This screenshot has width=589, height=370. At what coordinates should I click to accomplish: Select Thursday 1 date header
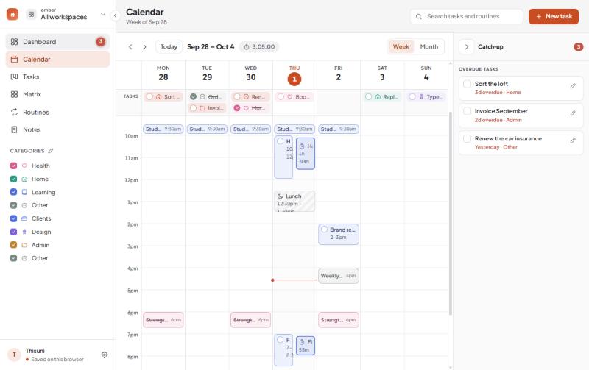coord(294,79)
